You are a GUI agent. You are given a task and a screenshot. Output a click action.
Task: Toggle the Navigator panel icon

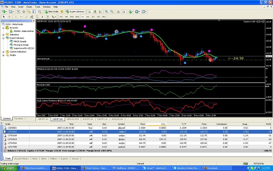pyautogui.click(x=29, y=11)
